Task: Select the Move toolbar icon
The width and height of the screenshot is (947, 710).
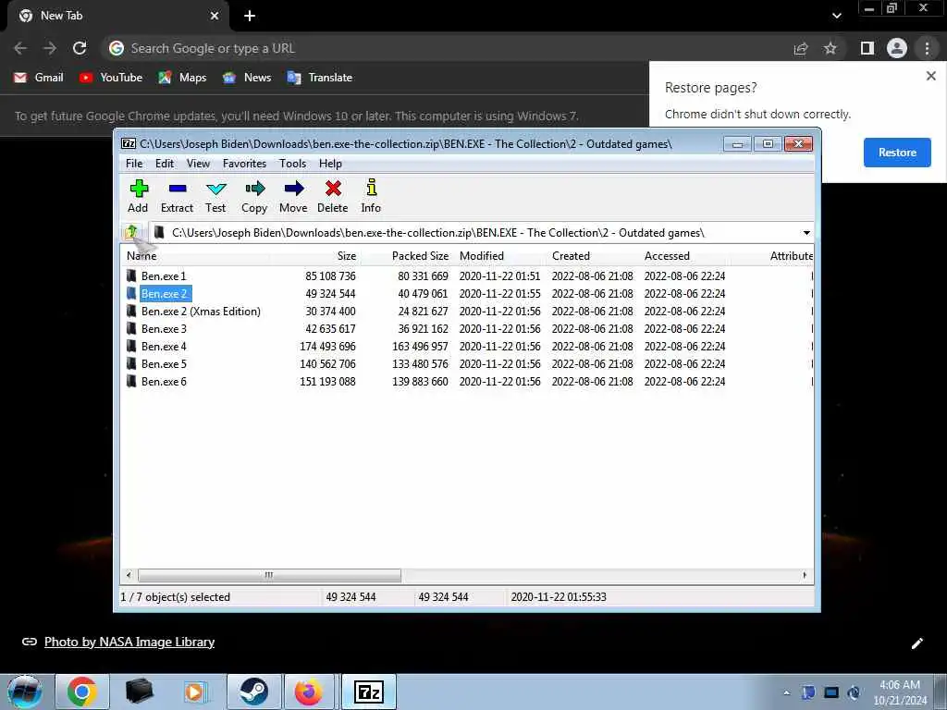Action: pyautogui.click(x=293, y=196)
